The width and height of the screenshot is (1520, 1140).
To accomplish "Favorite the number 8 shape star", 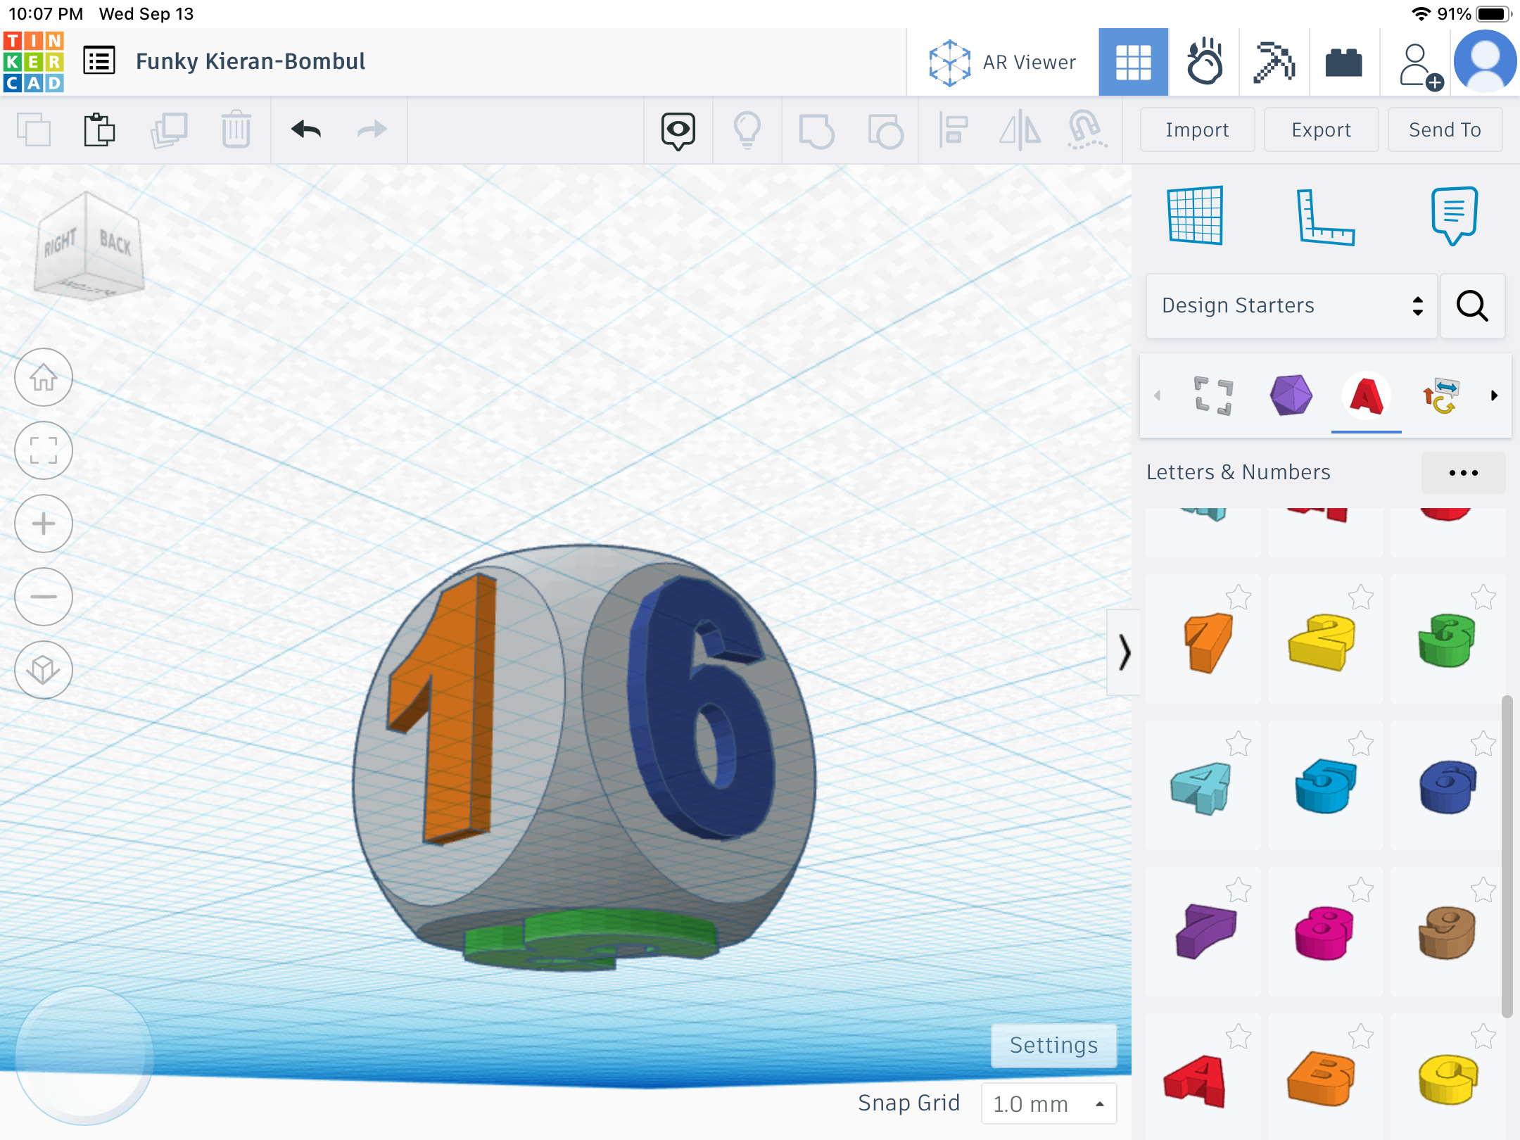I will [1361, 890].
